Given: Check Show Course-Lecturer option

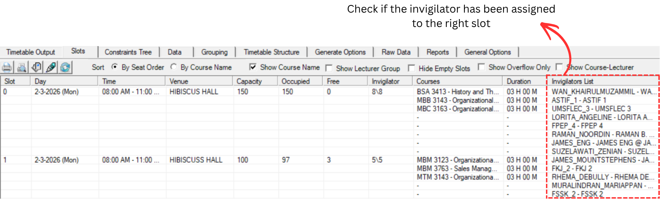Looking at the screenshot, I should [559, 67].
